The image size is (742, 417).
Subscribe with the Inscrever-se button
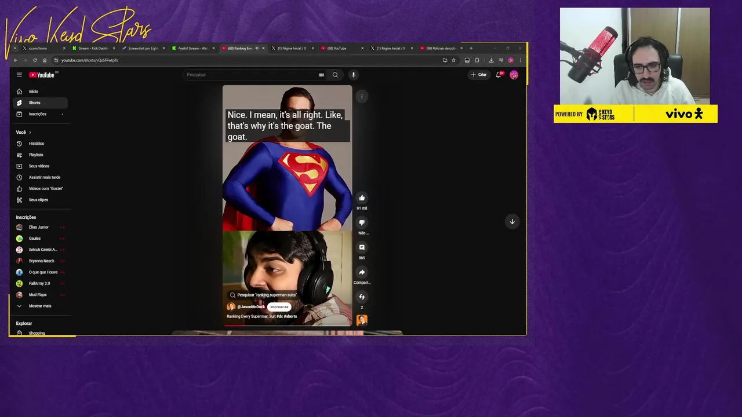click(279, 307)
